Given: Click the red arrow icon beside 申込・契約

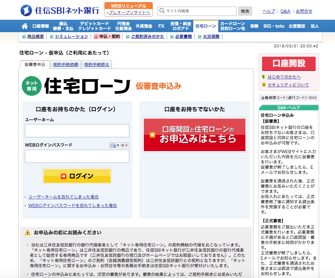Looking at the screenshot, I should [x=96, y=37].
